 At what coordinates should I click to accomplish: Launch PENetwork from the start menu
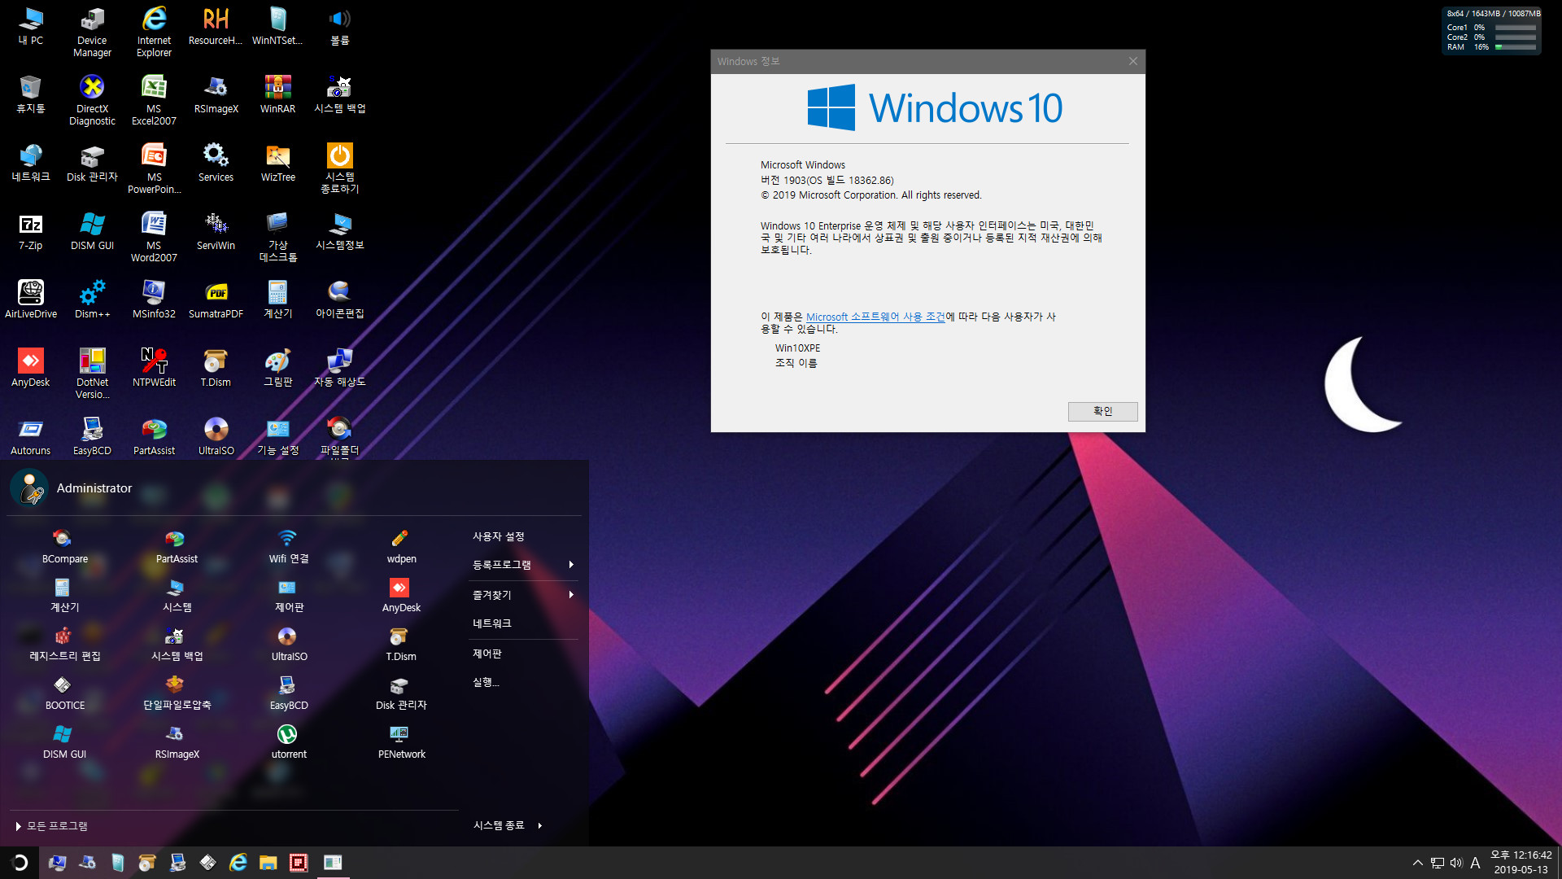[401, 742]
